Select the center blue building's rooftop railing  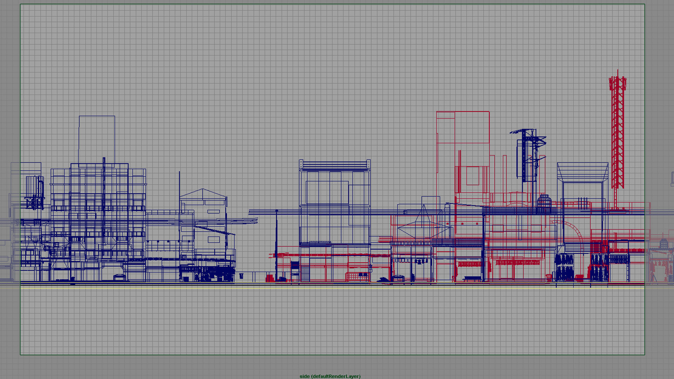tap(335, 165)
